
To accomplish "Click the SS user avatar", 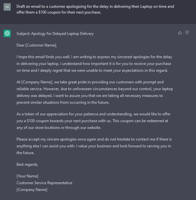I will click(x=7, y=7).
